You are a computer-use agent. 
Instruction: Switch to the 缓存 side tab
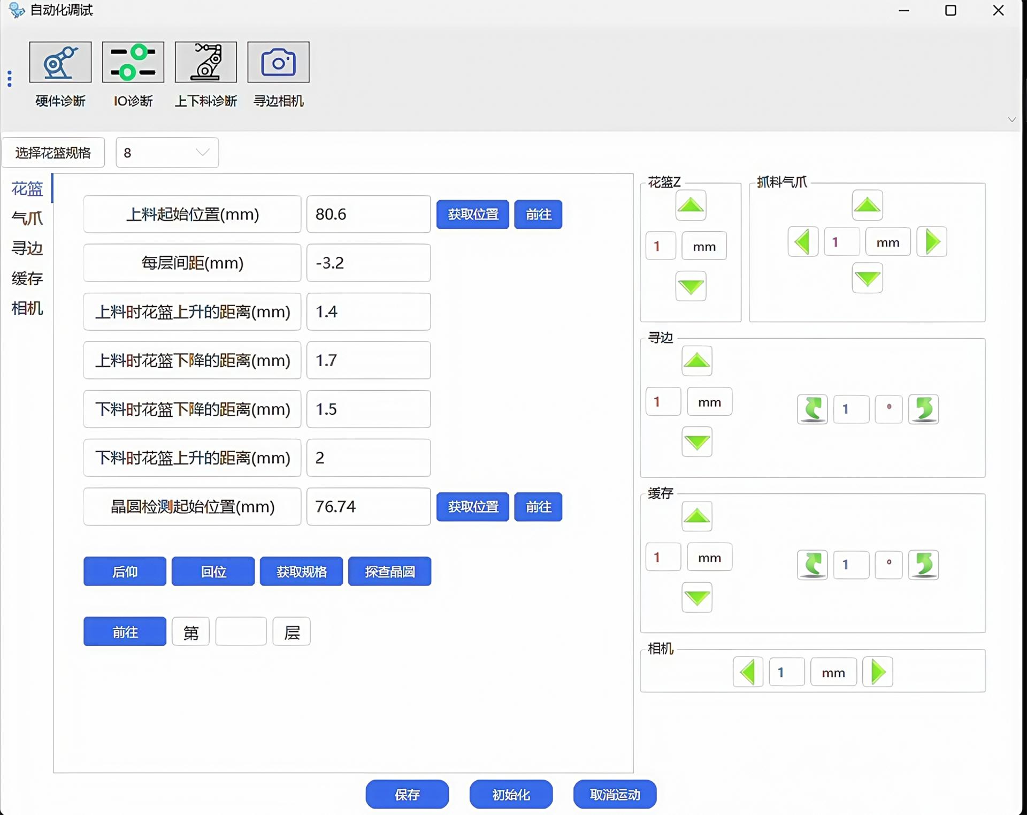[27, 278]
